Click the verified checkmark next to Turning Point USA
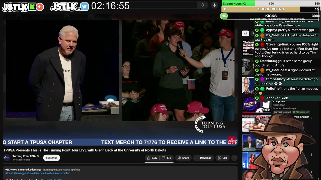 pyautogui.click(x=38, y=156)
